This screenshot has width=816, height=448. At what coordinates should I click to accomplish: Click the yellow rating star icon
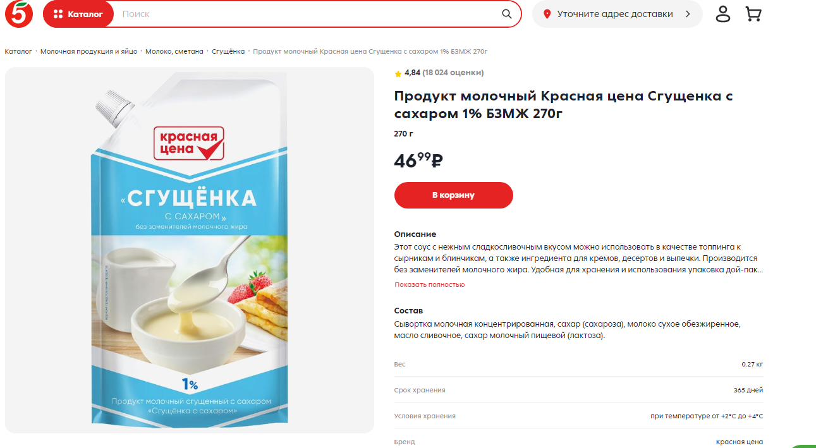(398, 73)
